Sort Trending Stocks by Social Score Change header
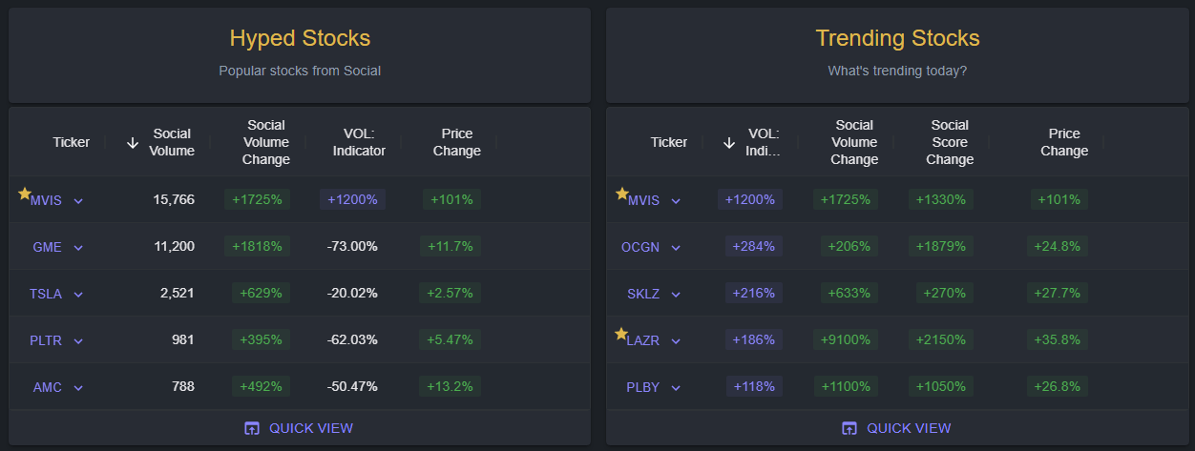 [950, 142]
